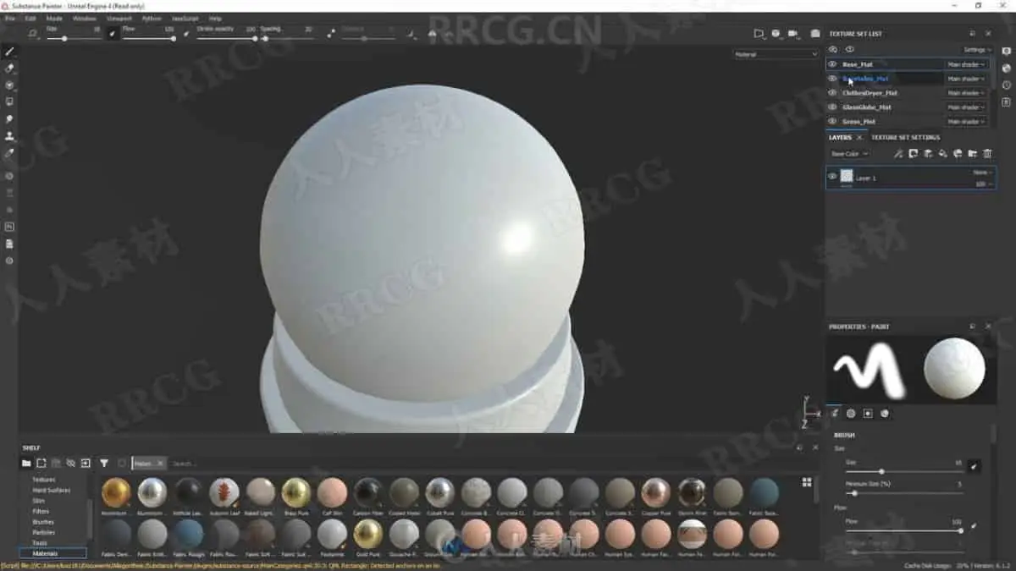Image resolution: width=1016 pixels, height=571 pixels.
Task: Select the Eraser tool
Action: point(9,68)
